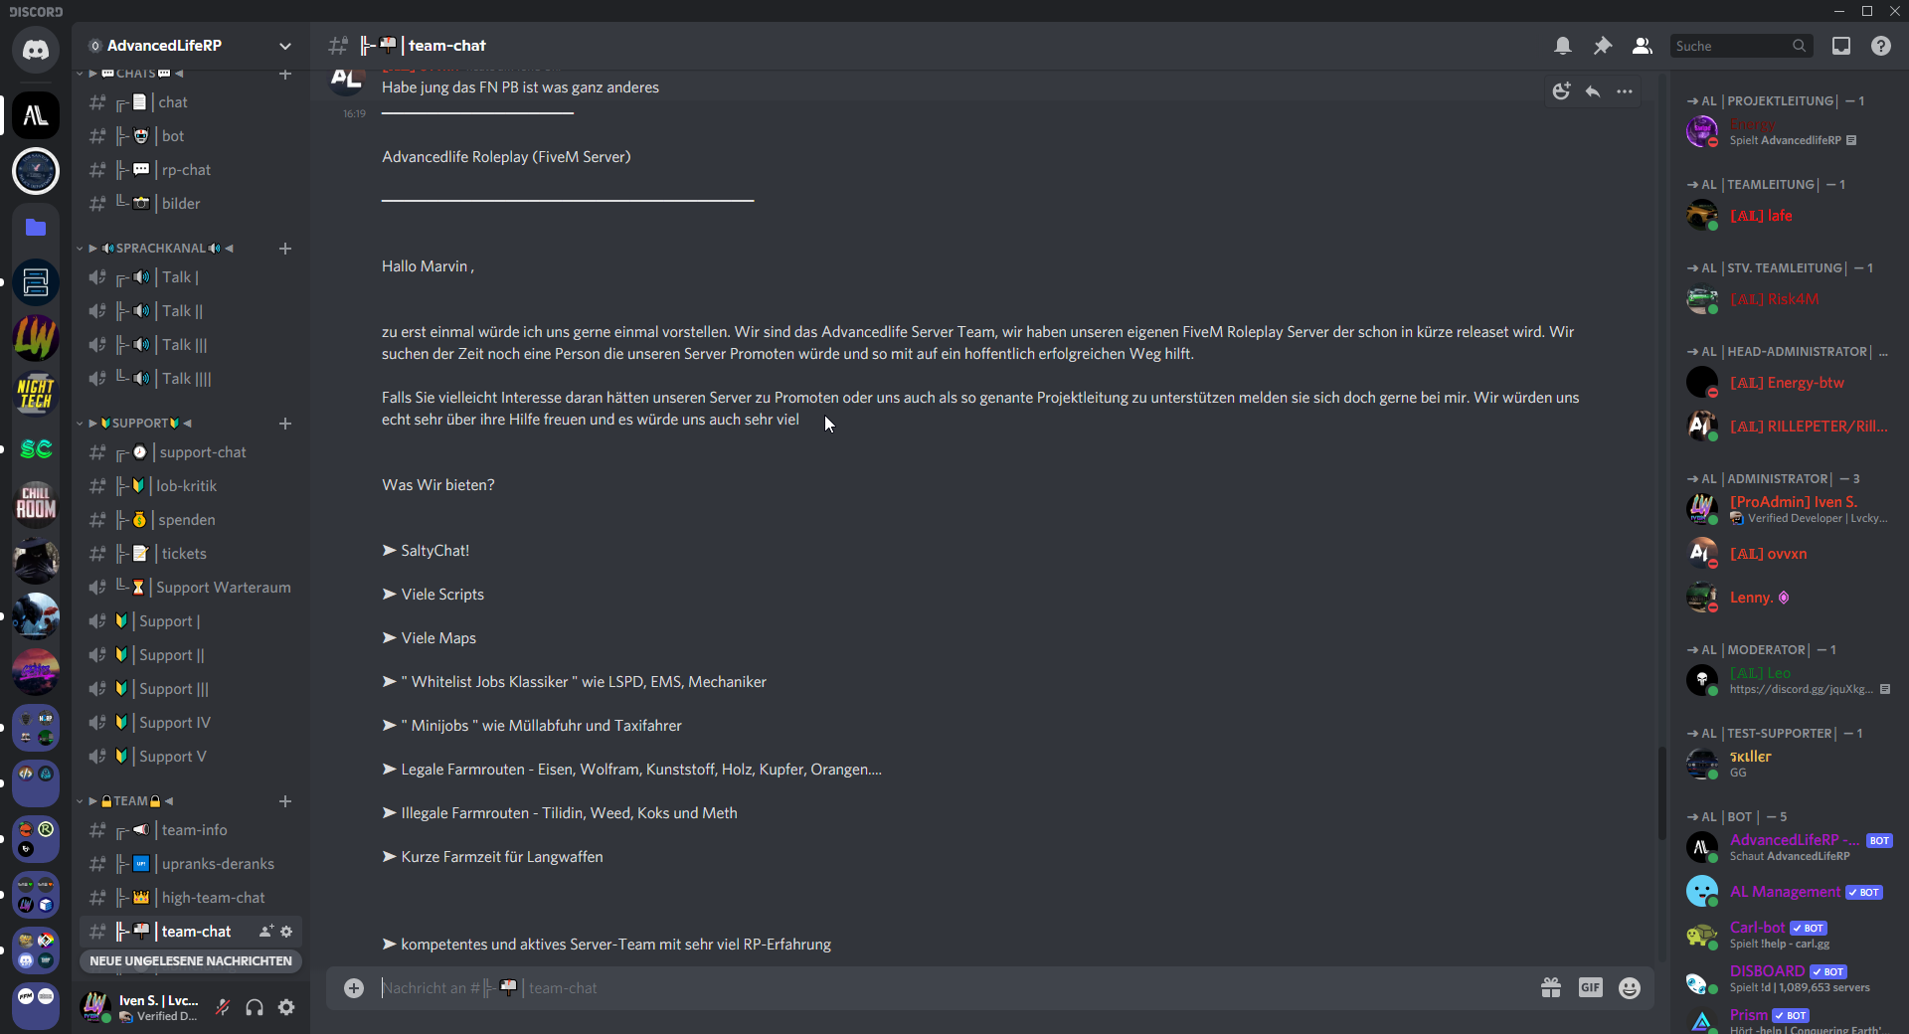
Task: Toggle headphones deafen in user panel
Action: click(x=255, y=1007)
